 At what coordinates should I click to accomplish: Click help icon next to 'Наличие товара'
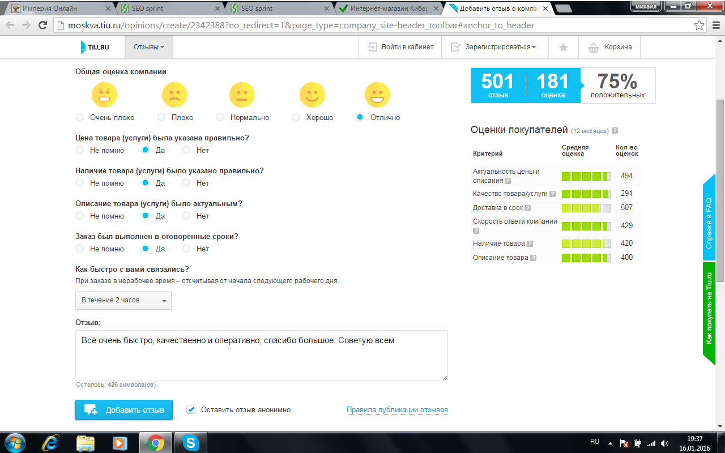coord(530,243)
